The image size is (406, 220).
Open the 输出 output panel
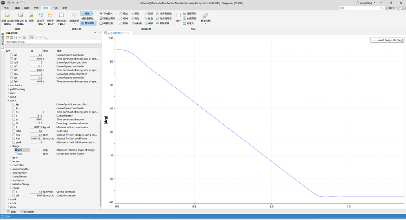coord(11,212)
